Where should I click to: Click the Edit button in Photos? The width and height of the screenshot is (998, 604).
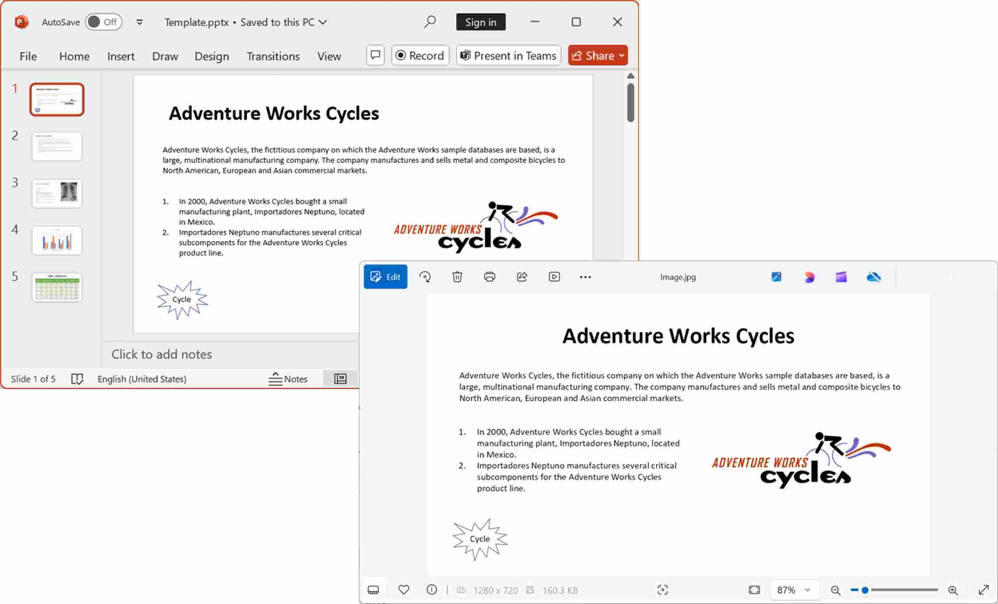tap(385, 277)
